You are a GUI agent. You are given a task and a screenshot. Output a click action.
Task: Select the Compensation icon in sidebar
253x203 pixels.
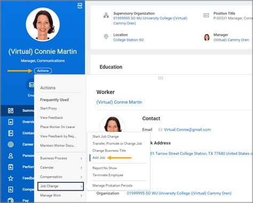[x=11, y=190]
